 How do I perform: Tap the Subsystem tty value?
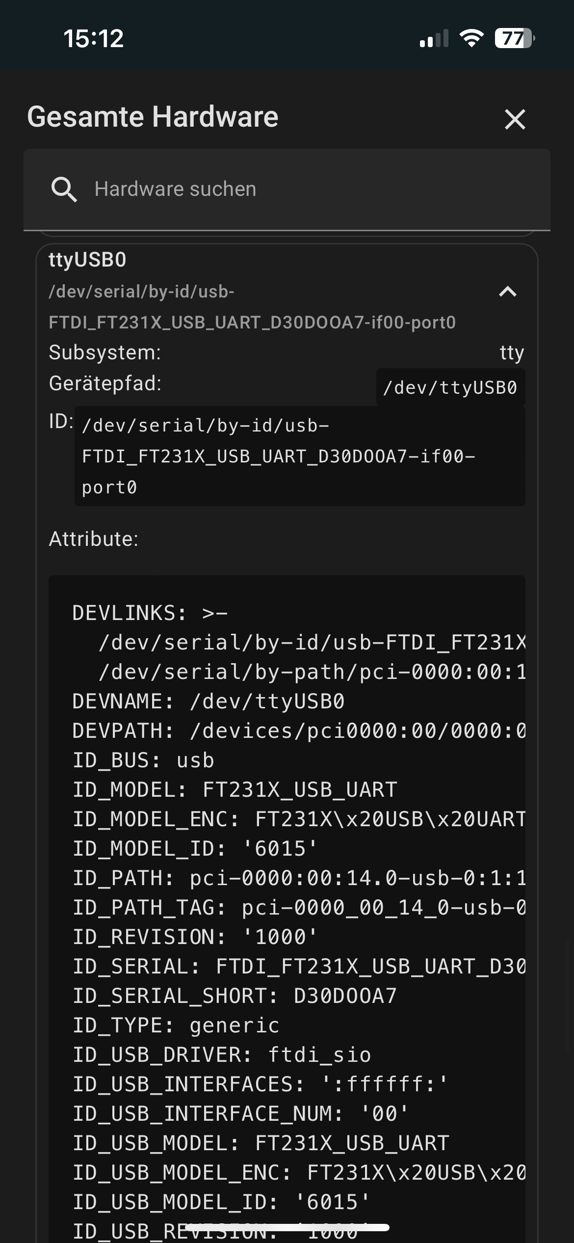(512, 353)
